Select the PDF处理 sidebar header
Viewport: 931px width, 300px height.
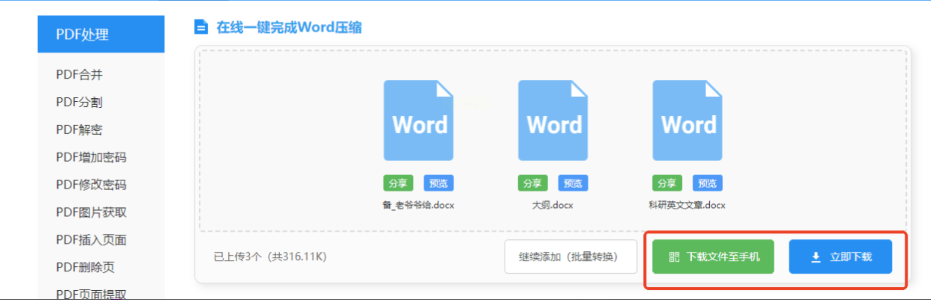101,34
